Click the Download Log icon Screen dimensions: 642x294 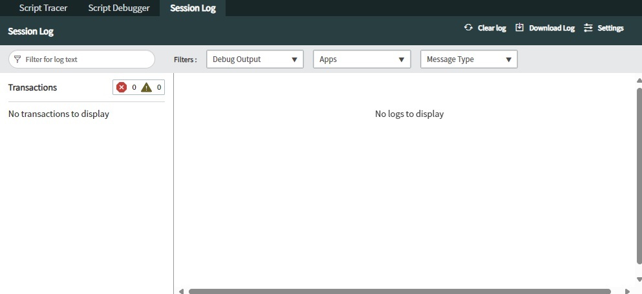519,28
